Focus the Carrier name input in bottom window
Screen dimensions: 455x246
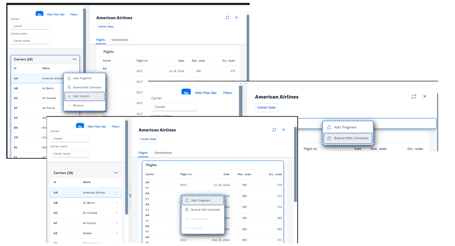(x=70, y=154)
